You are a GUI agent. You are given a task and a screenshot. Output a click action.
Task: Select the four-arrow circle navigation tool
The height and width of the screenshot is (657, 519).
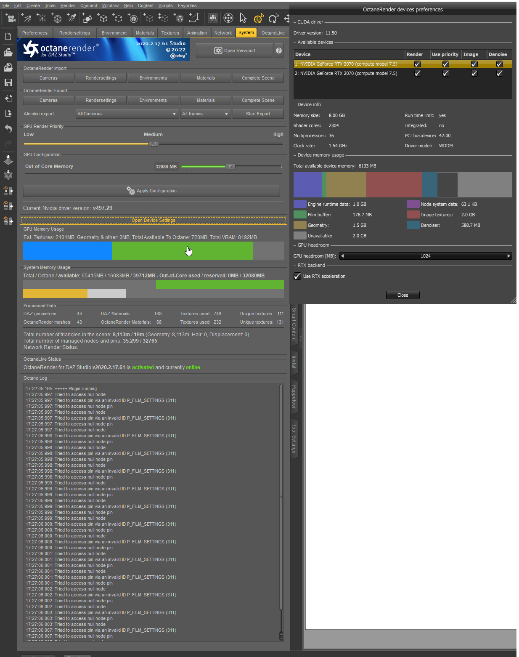pos(228,18)
